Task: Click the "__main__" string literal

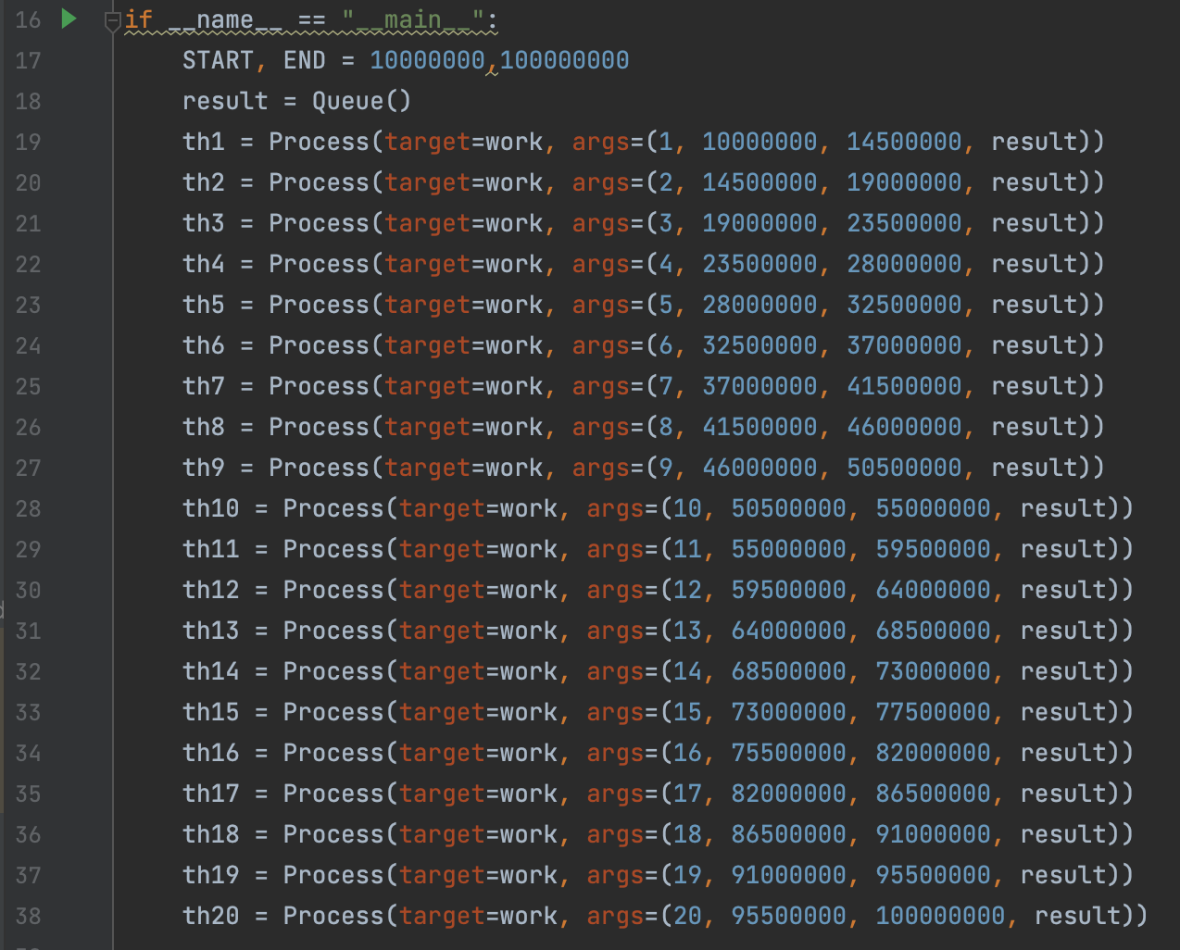Action: click(413, 20)
